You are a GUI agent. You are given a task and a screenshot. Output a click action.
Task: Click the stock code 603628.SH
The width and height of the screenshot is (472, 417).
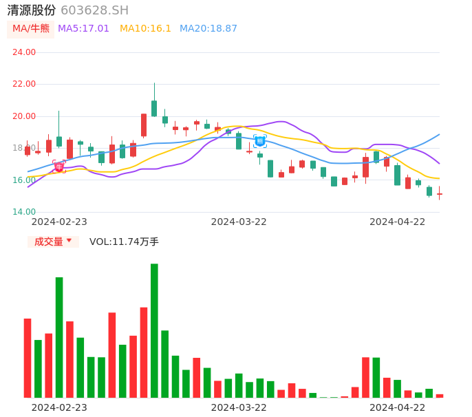[x=94, y=10]
